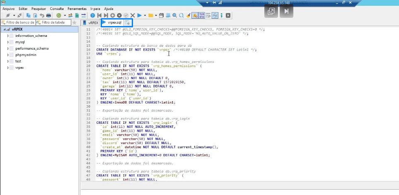This screenshot has width=399, height=195.
Task: Click the Post changes checkmark icon
Action: pos(126,15)
